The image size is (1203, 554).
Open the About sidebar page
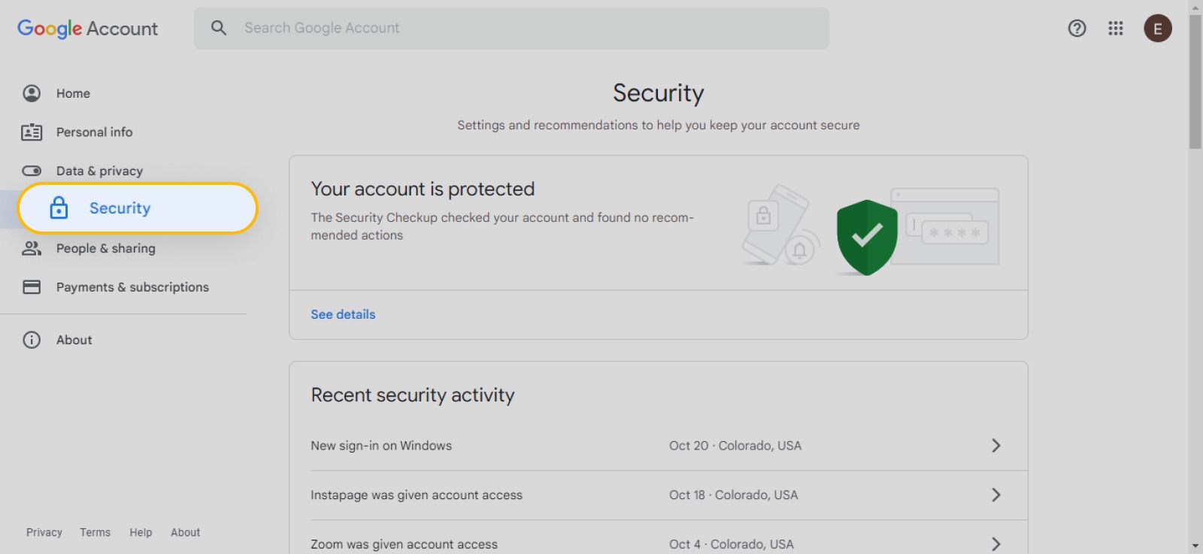(x=74, y=340)
